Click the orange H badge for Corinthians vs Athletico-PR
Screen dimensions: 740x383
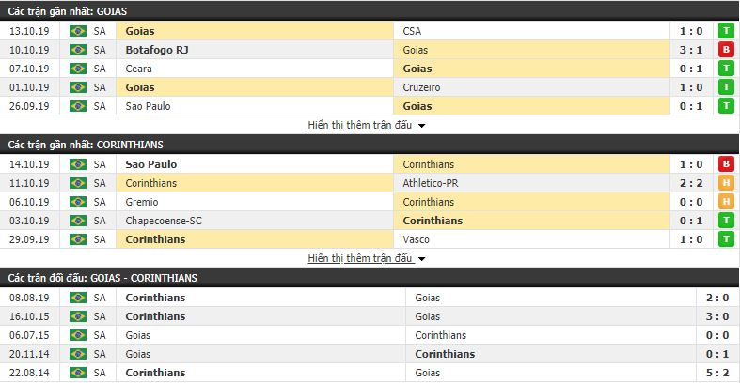(x=726, y=183)
